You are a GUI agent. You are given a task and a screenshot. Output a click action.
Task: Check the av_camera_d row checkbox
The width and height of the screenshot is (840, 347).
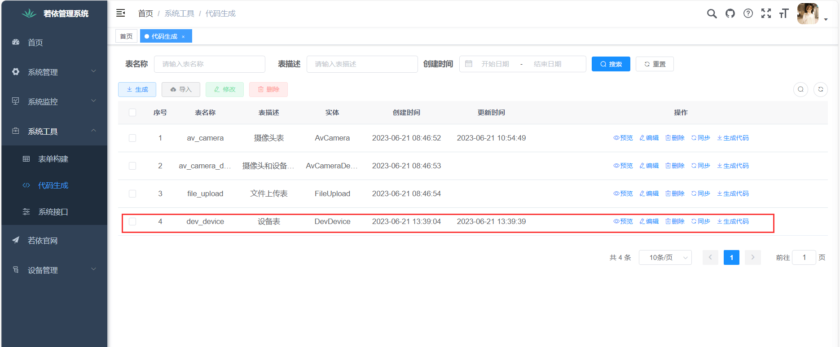(132, 166)
